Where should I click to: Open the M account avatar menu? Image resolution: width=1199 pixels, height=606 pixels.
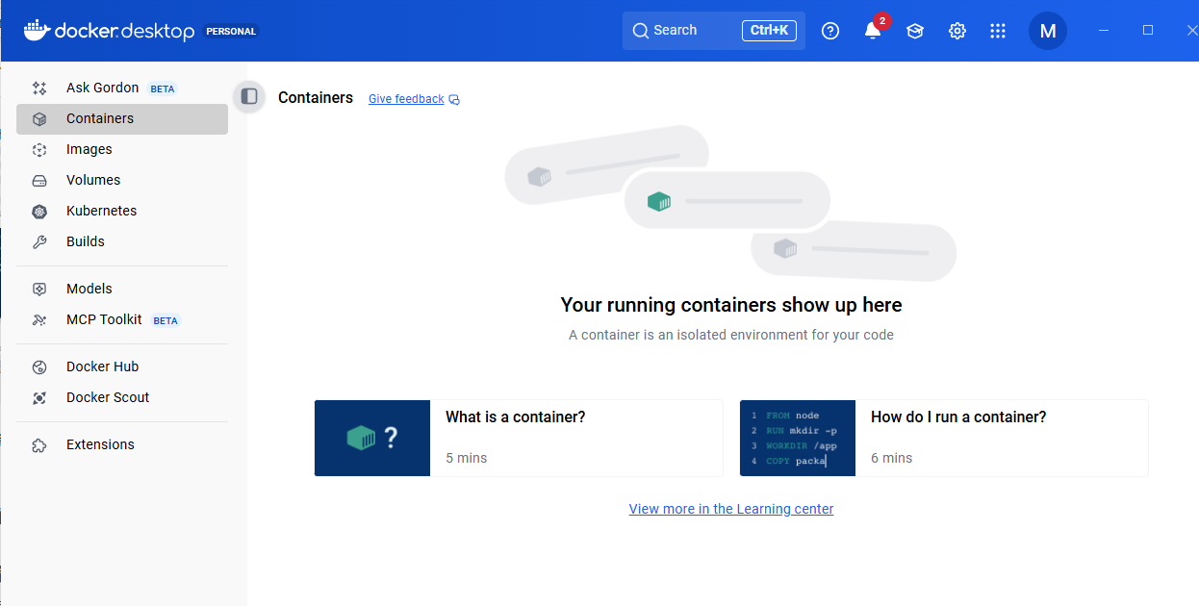(1048, 31)
